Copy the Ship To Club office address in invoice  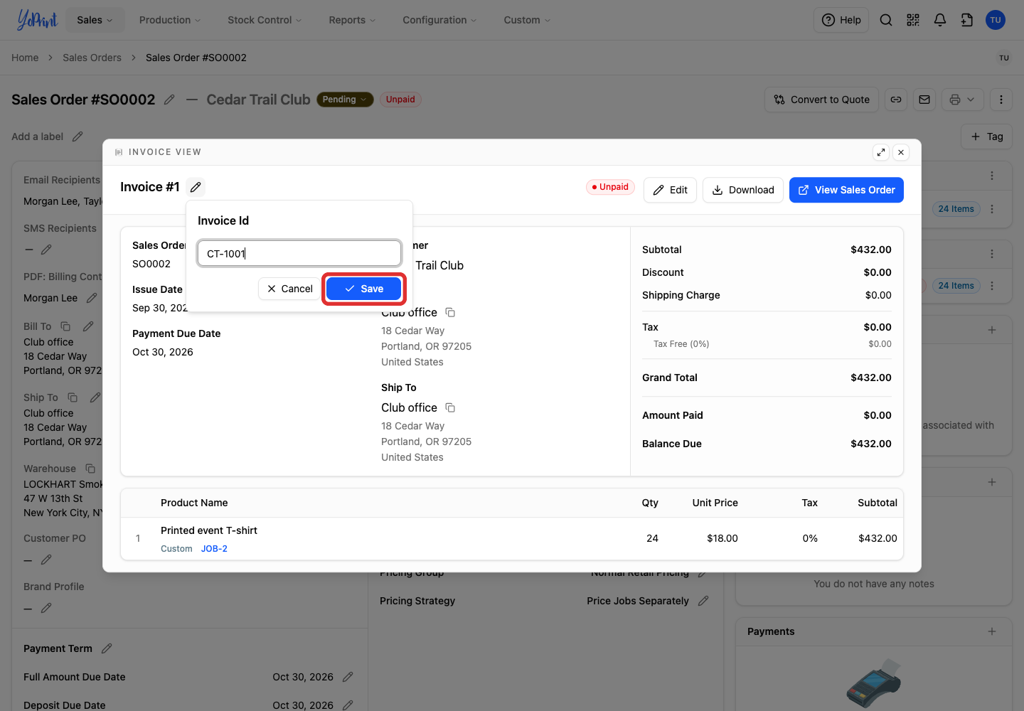450,407
